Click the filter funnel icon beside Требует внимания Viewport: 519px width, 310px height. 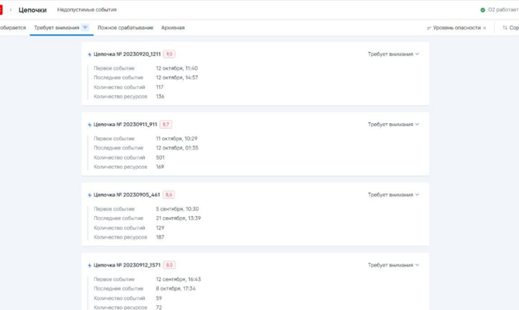tap(85, 28)
